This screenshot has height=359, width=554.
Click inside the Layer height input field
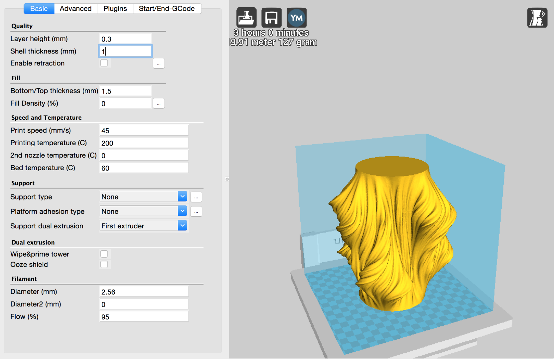pos(125,38)
